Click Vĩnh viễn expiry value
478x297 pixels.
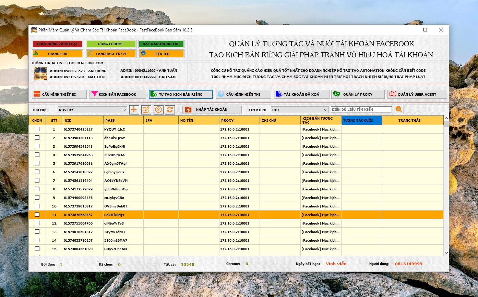(x=336, y=264)
